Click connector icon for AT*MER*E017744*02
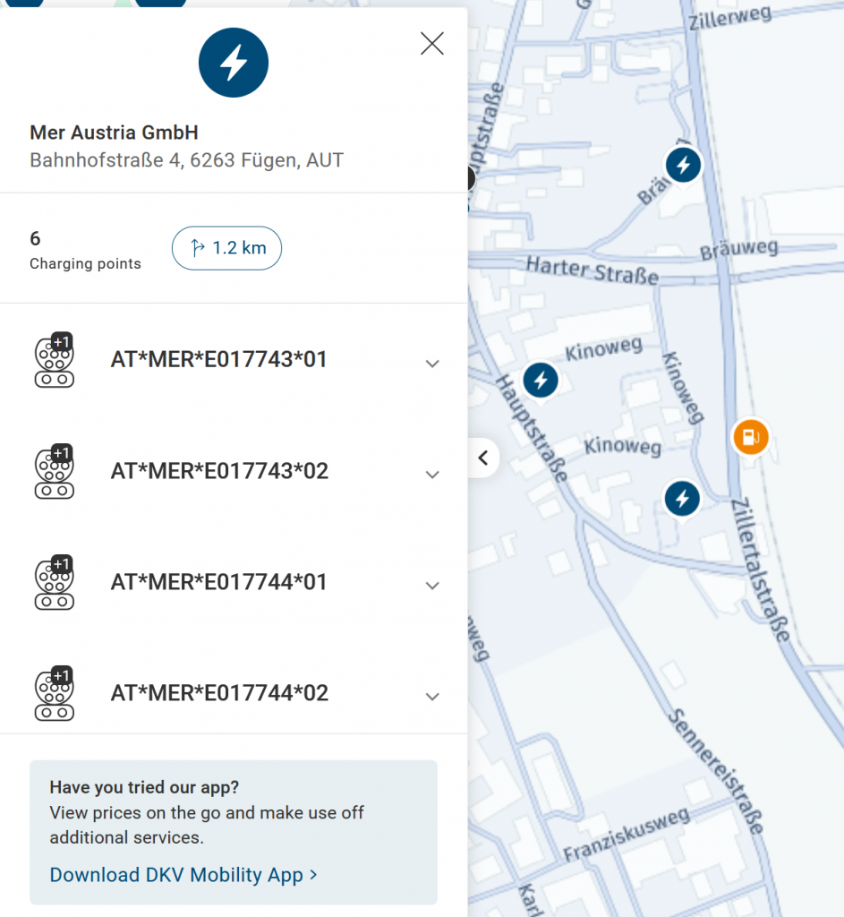 [x=55, y=694]
